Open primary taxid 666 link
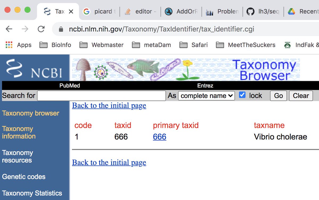Screen dimensions: 319x200 pos(159,137)
